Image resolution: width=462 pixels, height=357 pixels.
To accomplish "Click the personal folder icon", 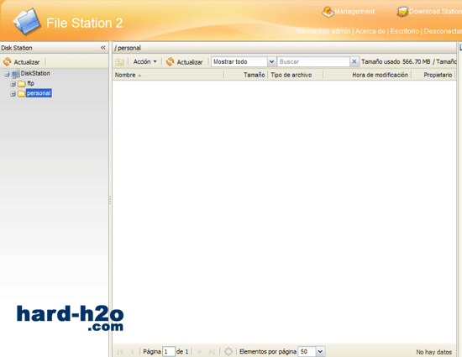I will [21, 94].
